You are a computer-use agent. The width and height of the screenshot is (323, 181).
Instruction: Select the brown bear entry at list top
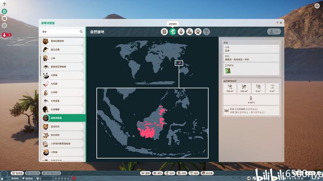[x=63, y=41]
